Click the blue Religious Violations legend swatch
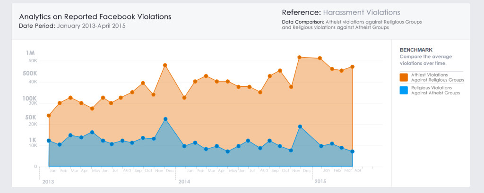This screenshot has width=484, height=193. (x=404, y=91)
